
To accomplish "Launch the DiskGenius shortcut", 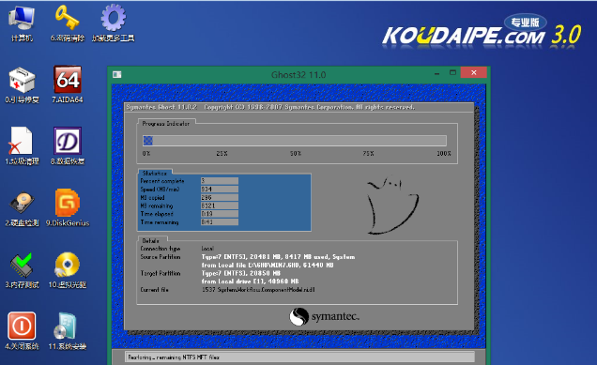I will click(68, 203).
